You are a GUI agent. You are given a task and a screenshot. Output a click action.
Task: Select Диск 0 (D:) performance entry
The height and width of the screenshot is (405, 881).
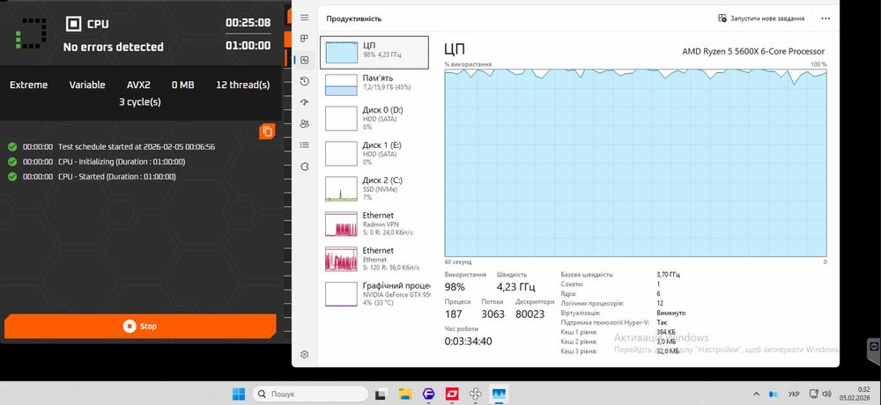point(374,118)
